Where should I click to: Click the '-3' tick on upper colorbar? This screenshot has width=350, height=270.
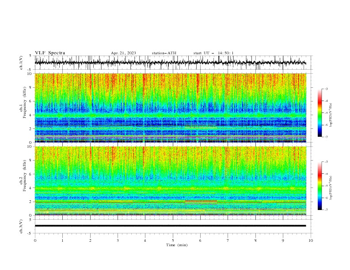pyautogui.click(x=326, y=89)
